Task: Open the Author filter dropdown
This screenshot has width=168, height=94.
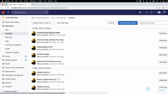Action: 112,23
